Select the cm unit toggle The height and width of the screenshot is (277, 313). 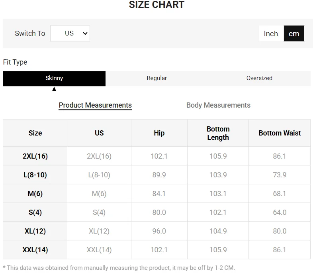tap(294, 33)
